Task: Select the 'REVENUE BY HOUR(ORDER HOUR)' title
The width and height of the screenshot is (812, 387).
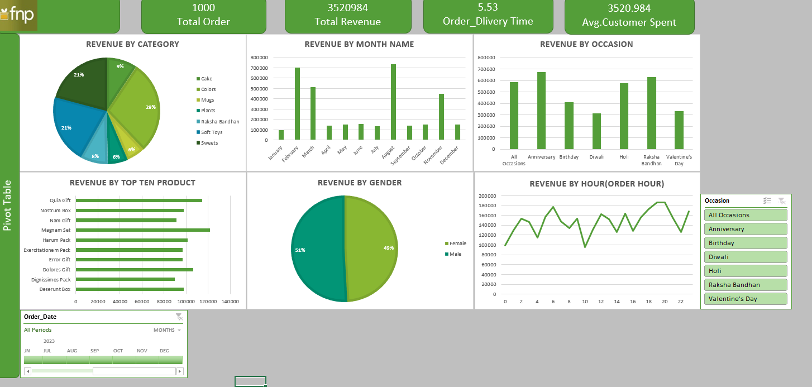Action: coord(596,184)
